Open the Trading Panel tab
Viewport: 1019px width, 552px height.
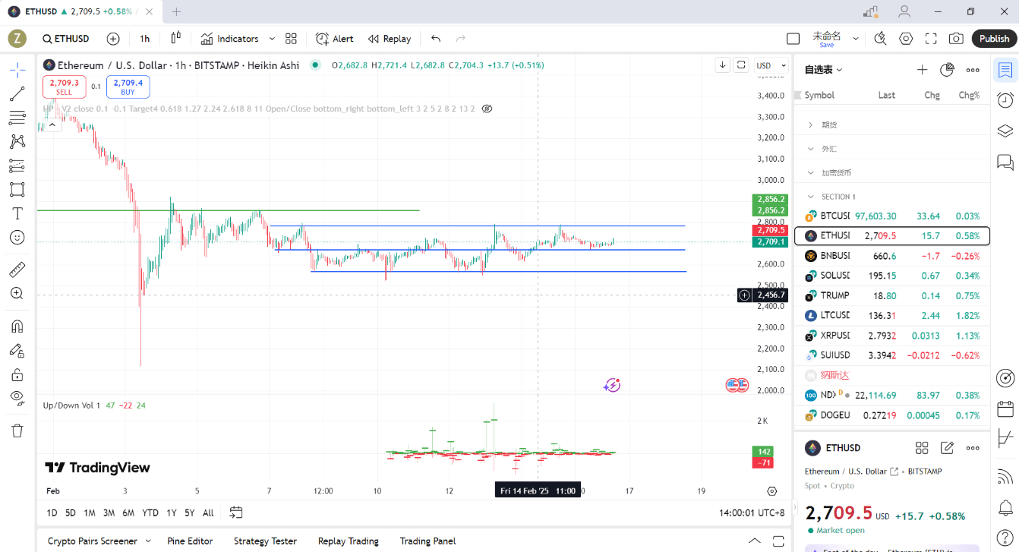tap(427, 541)
